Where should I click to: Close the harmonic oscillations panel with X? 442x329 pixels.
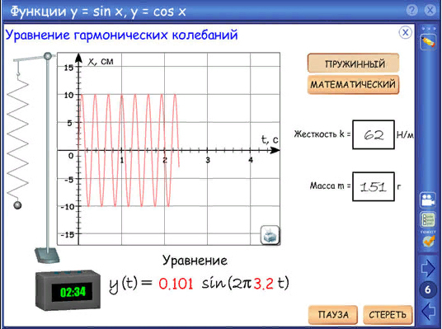[406, 33]
